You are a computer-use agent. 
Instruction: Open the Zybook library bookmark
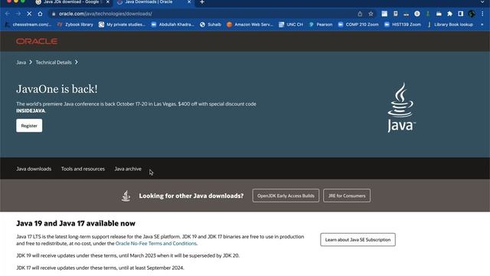pos(75,25)
